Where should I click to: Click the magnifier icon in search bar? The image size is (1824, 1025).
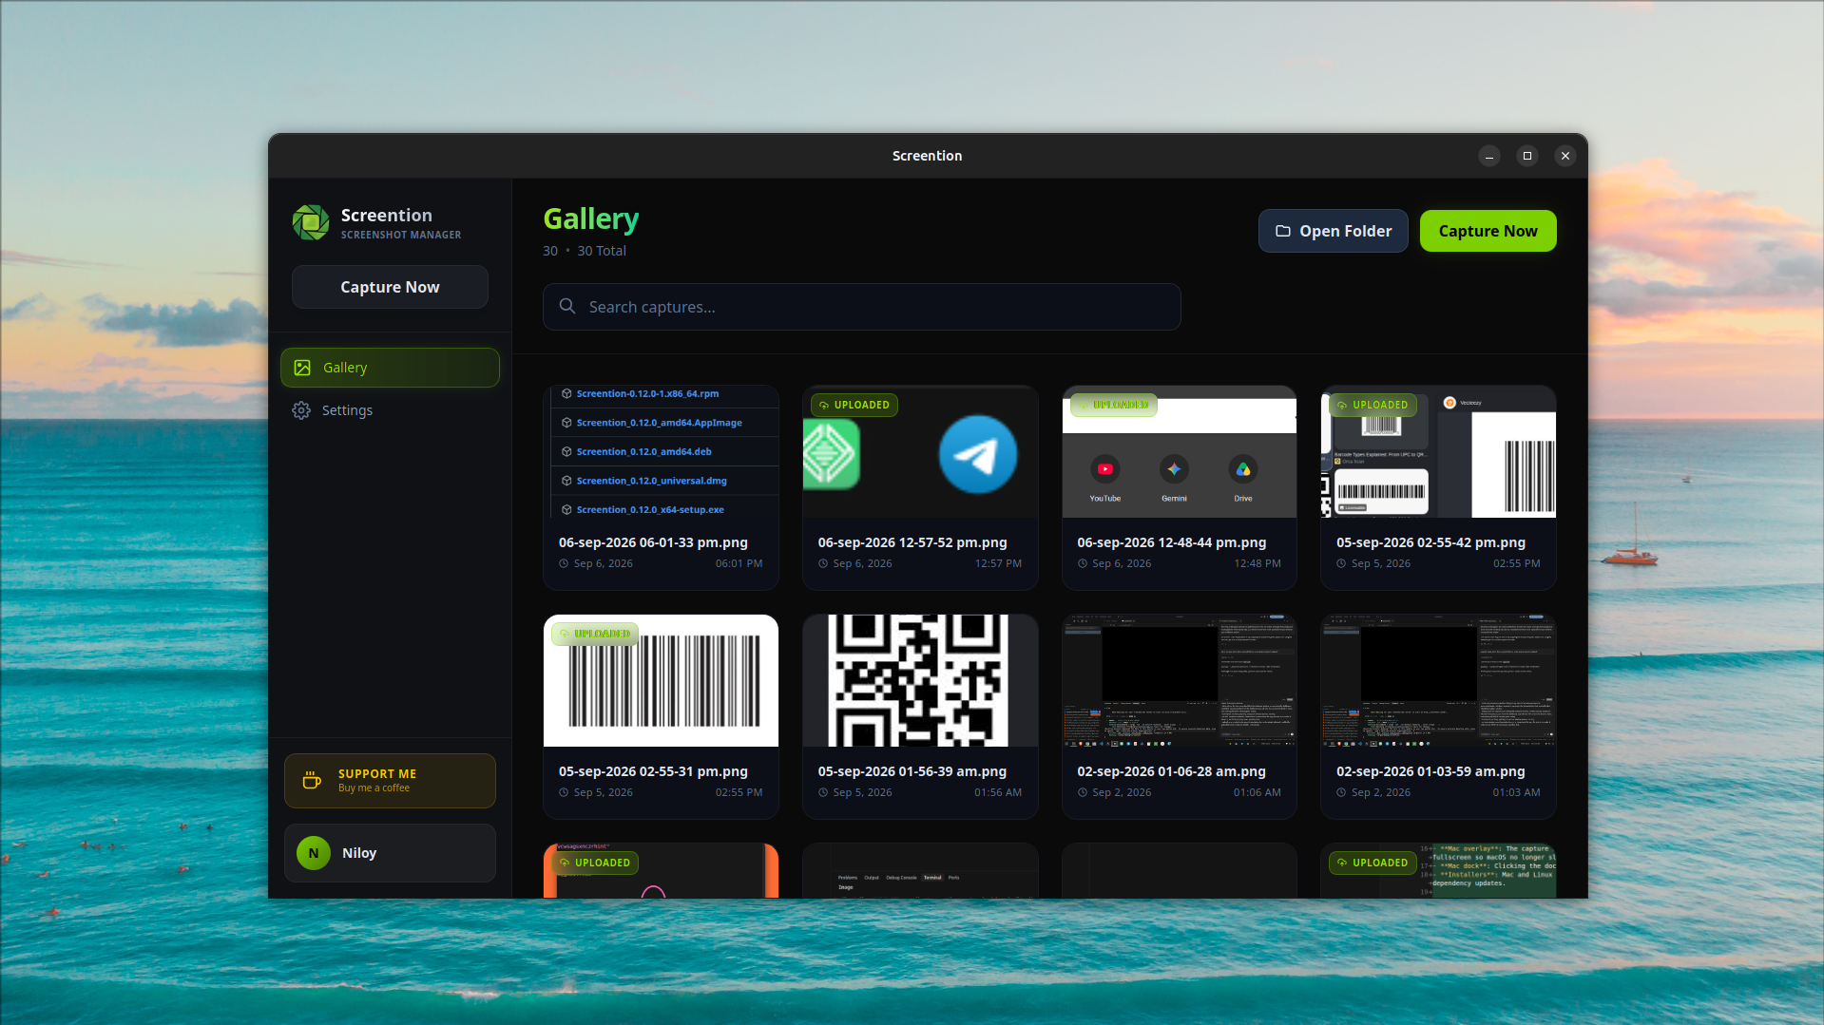(567, 306)
